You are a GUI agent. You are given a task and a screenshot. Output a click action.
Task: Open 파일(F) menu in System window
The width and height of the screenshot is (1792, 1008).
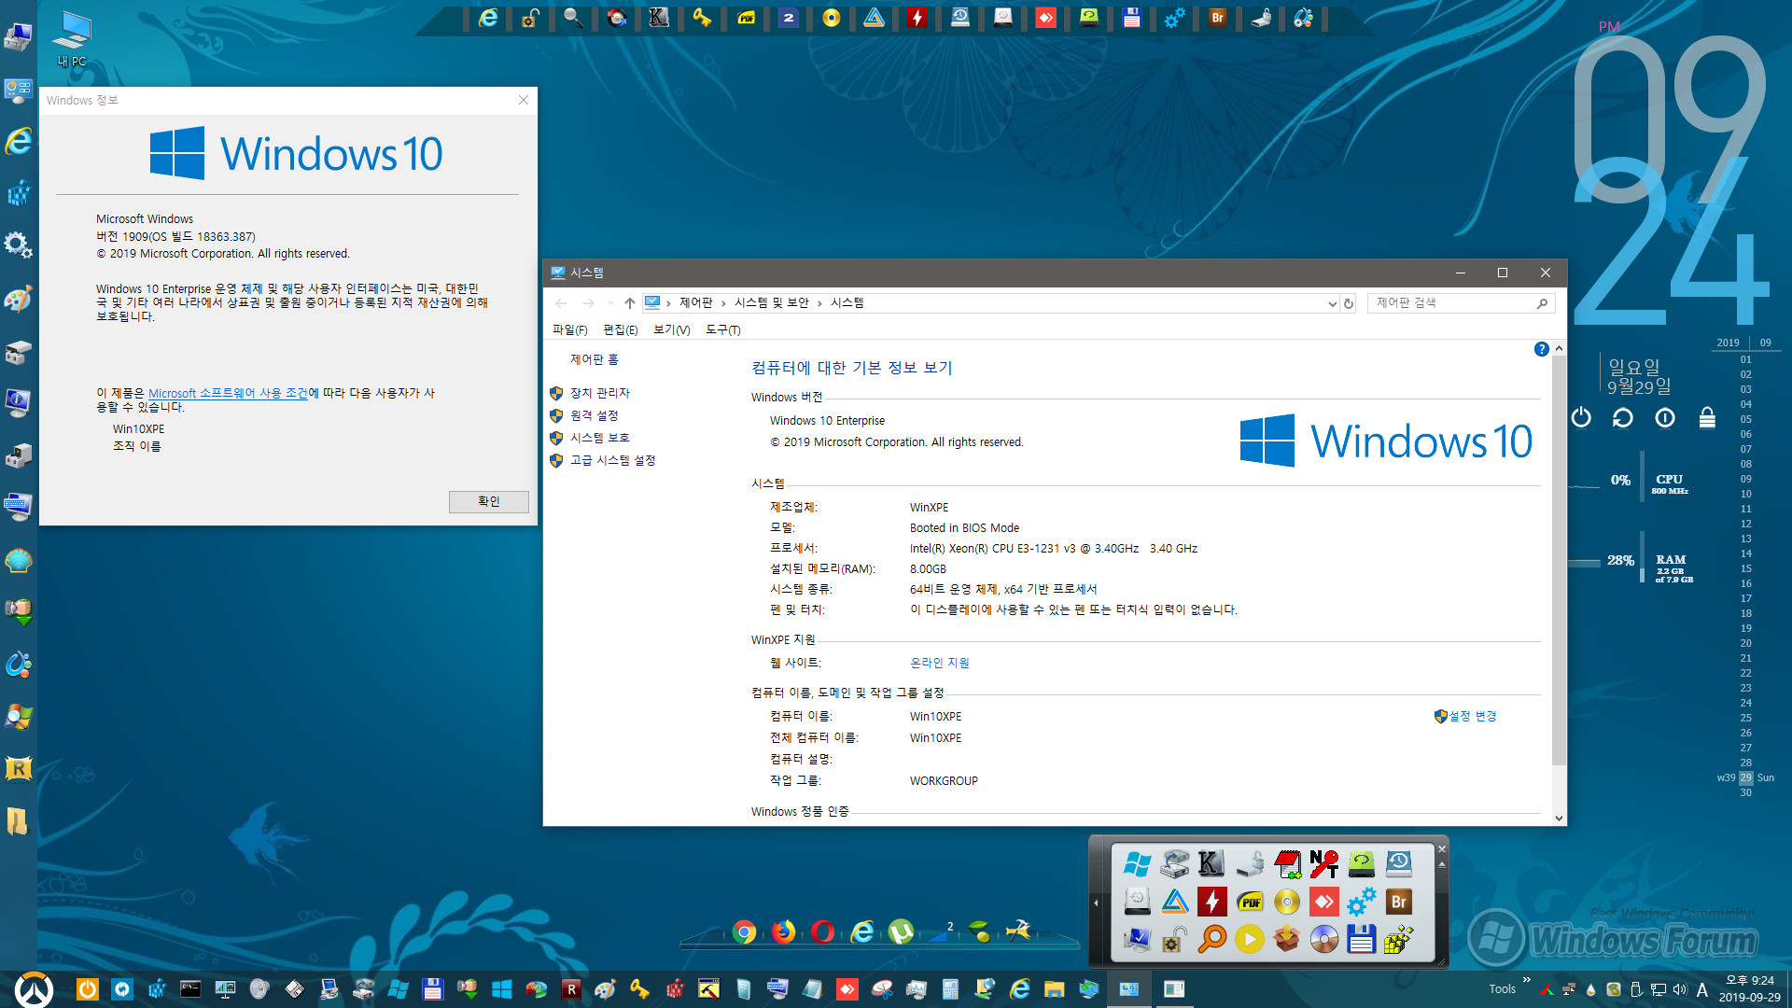pyautogui.click(x=569, y=329)
